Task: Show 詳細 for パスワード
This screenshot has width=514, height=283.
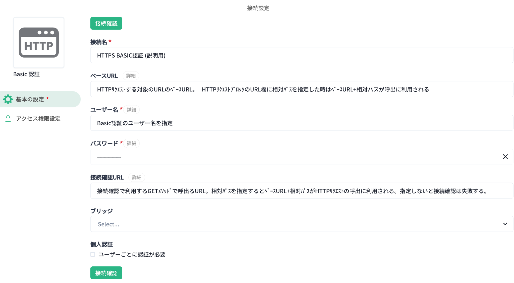Action: (x=131, y=143)
